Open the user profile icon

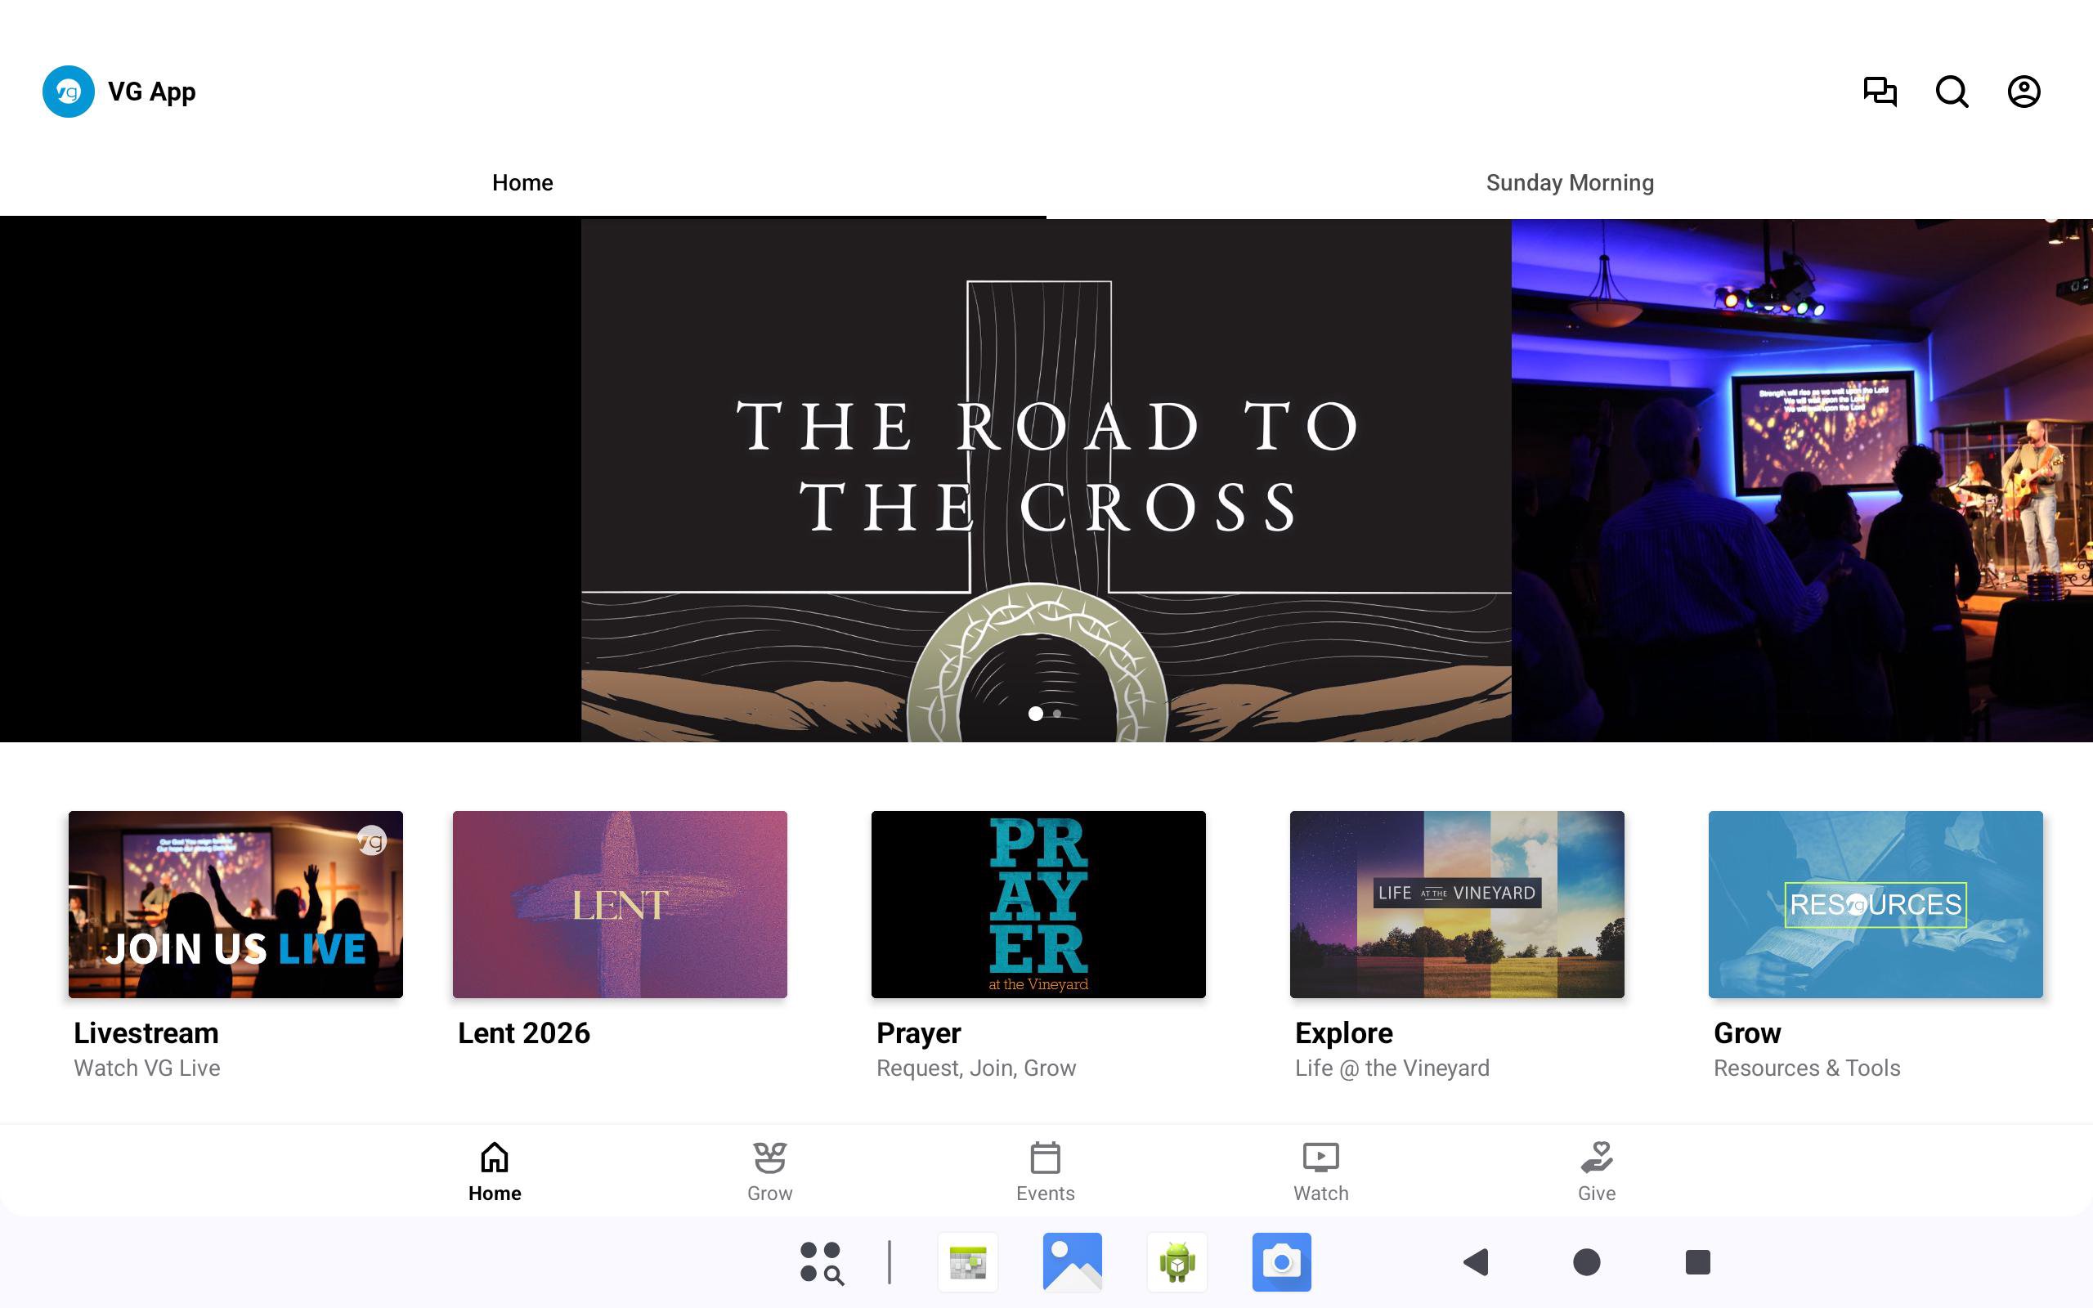tap(2023, 92)
